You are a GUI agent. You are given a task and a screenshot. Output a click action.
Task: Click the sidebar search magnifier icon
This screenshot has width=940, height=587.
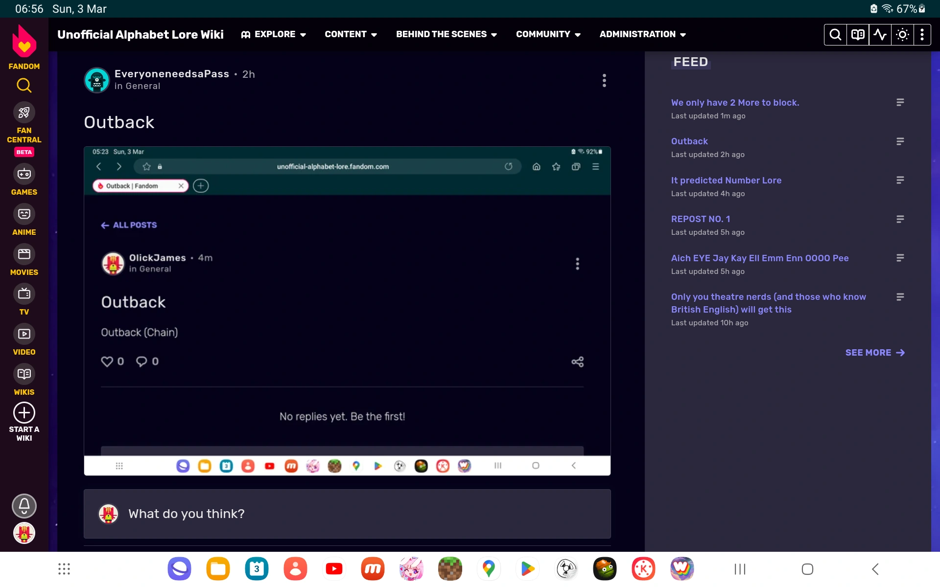tap(24, 86)
